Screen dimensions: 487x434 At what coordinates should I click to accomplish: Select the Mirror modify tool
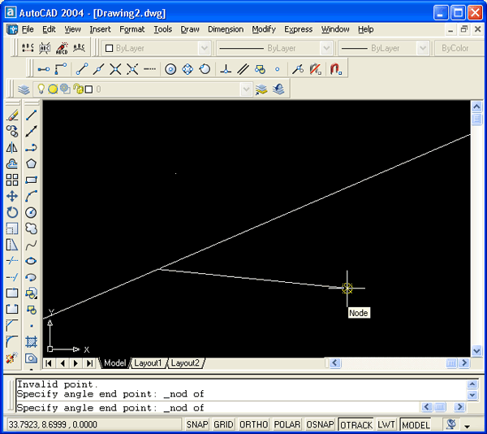click(12, 148)
